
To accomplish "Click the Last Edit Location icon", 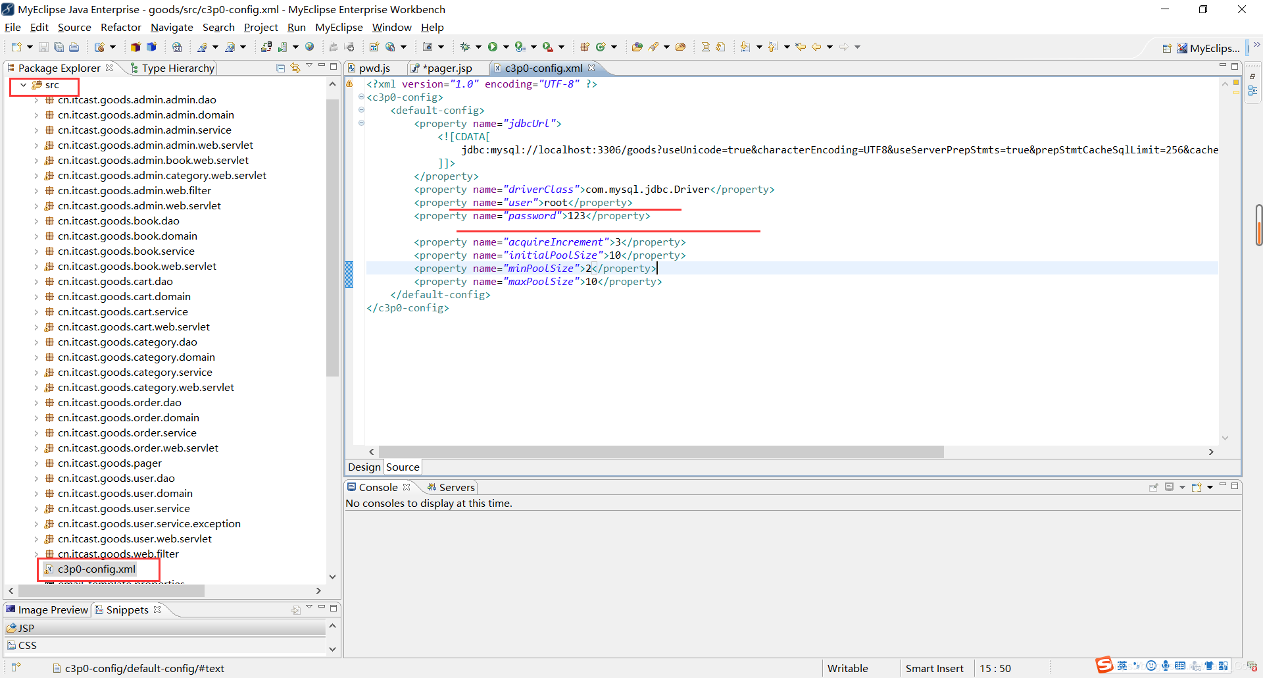I will 801,47.
